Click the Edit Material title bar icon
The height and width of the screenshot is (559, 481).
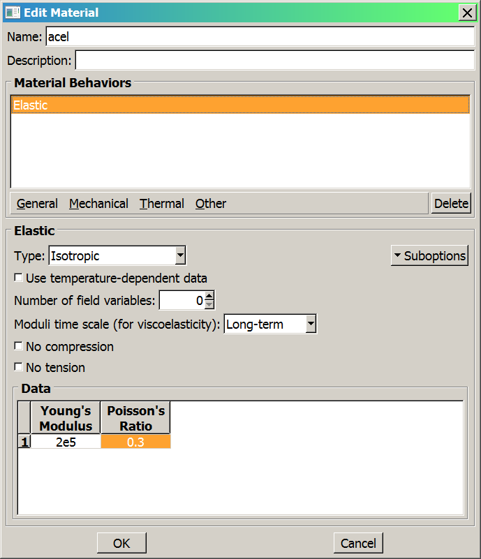click(x=13, y=13)
